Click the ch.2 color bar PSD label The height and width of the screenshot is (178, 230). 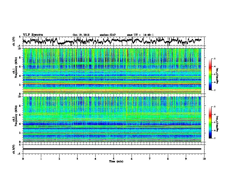218,123
